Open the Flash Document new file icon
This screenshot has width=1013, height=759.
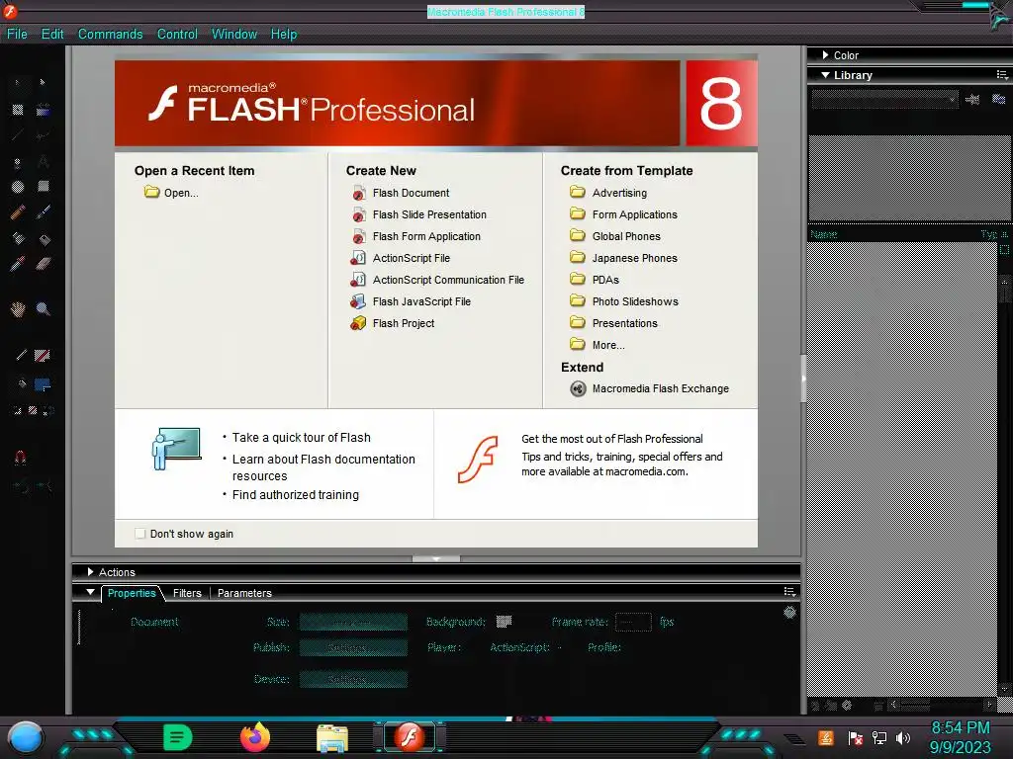358,193
